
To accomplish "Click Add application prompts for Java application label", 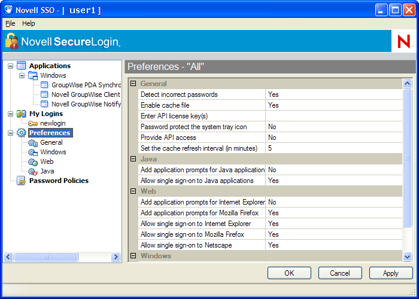I will (x=202, y=170).
